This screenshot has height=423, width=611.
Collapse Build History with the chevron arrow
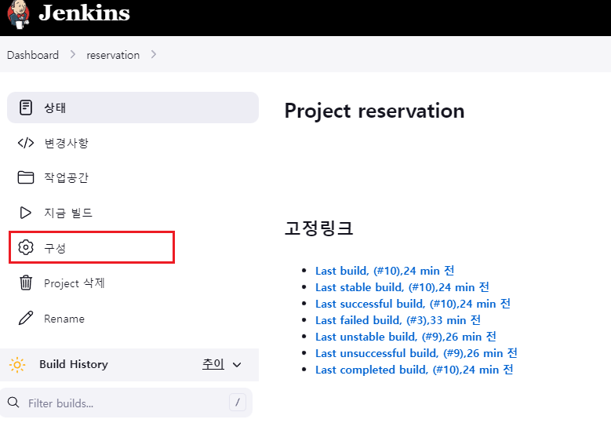pyautogui.click(x=237, y=365)
